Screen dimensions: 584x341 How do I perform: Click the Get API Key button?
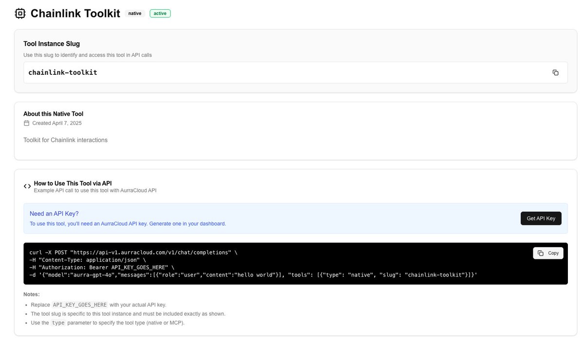(541, 219)
